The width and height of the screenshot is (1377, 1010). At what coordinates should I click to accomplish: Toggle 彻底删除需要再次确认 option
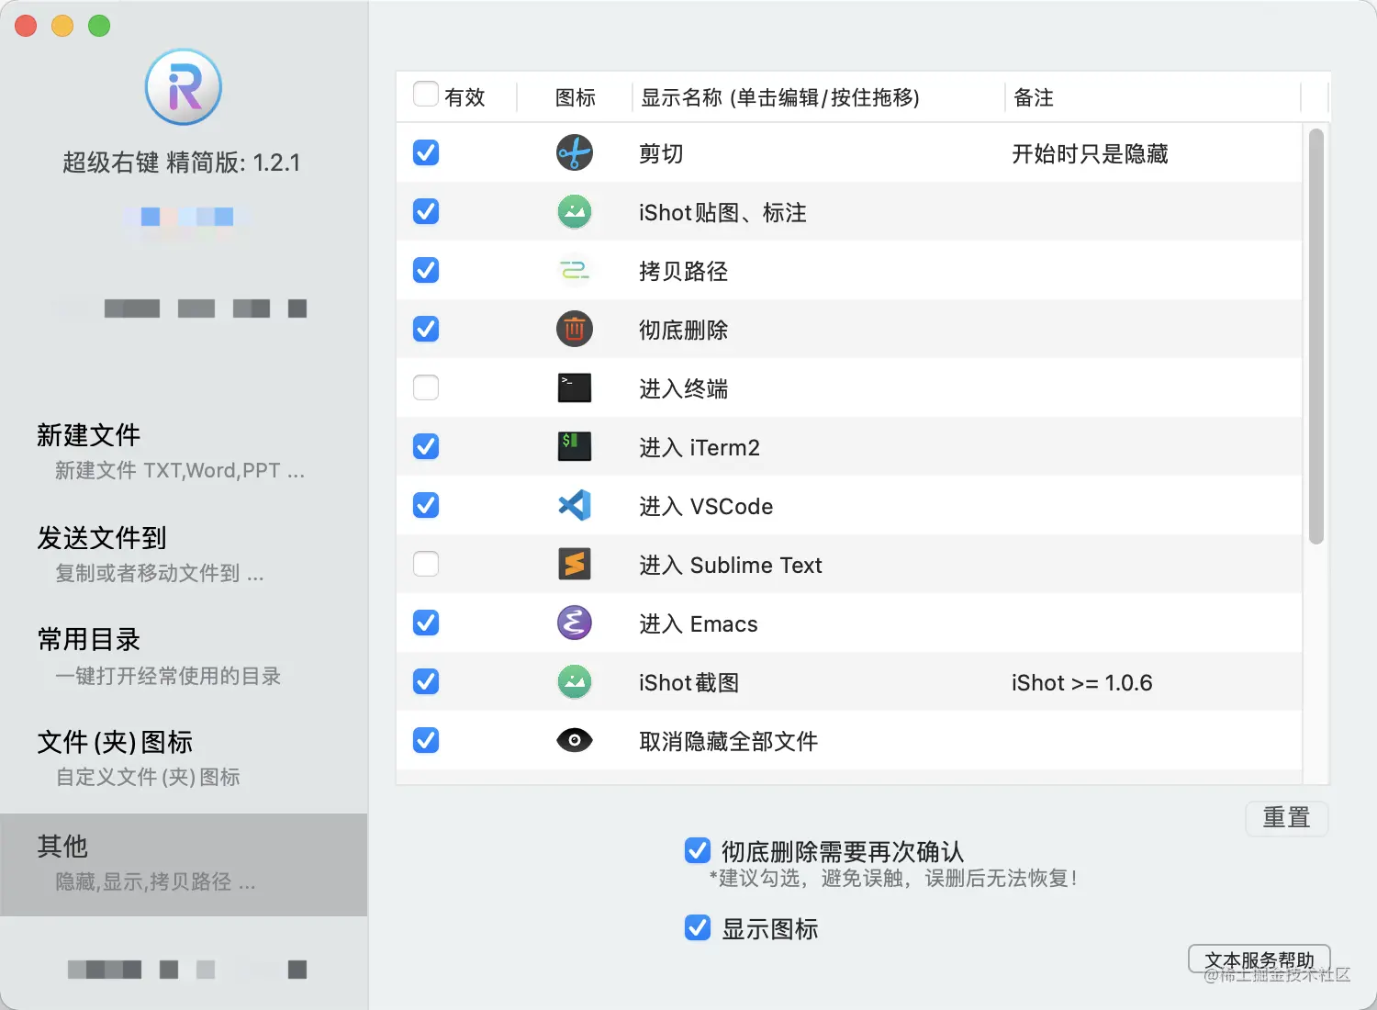[698, 850]
